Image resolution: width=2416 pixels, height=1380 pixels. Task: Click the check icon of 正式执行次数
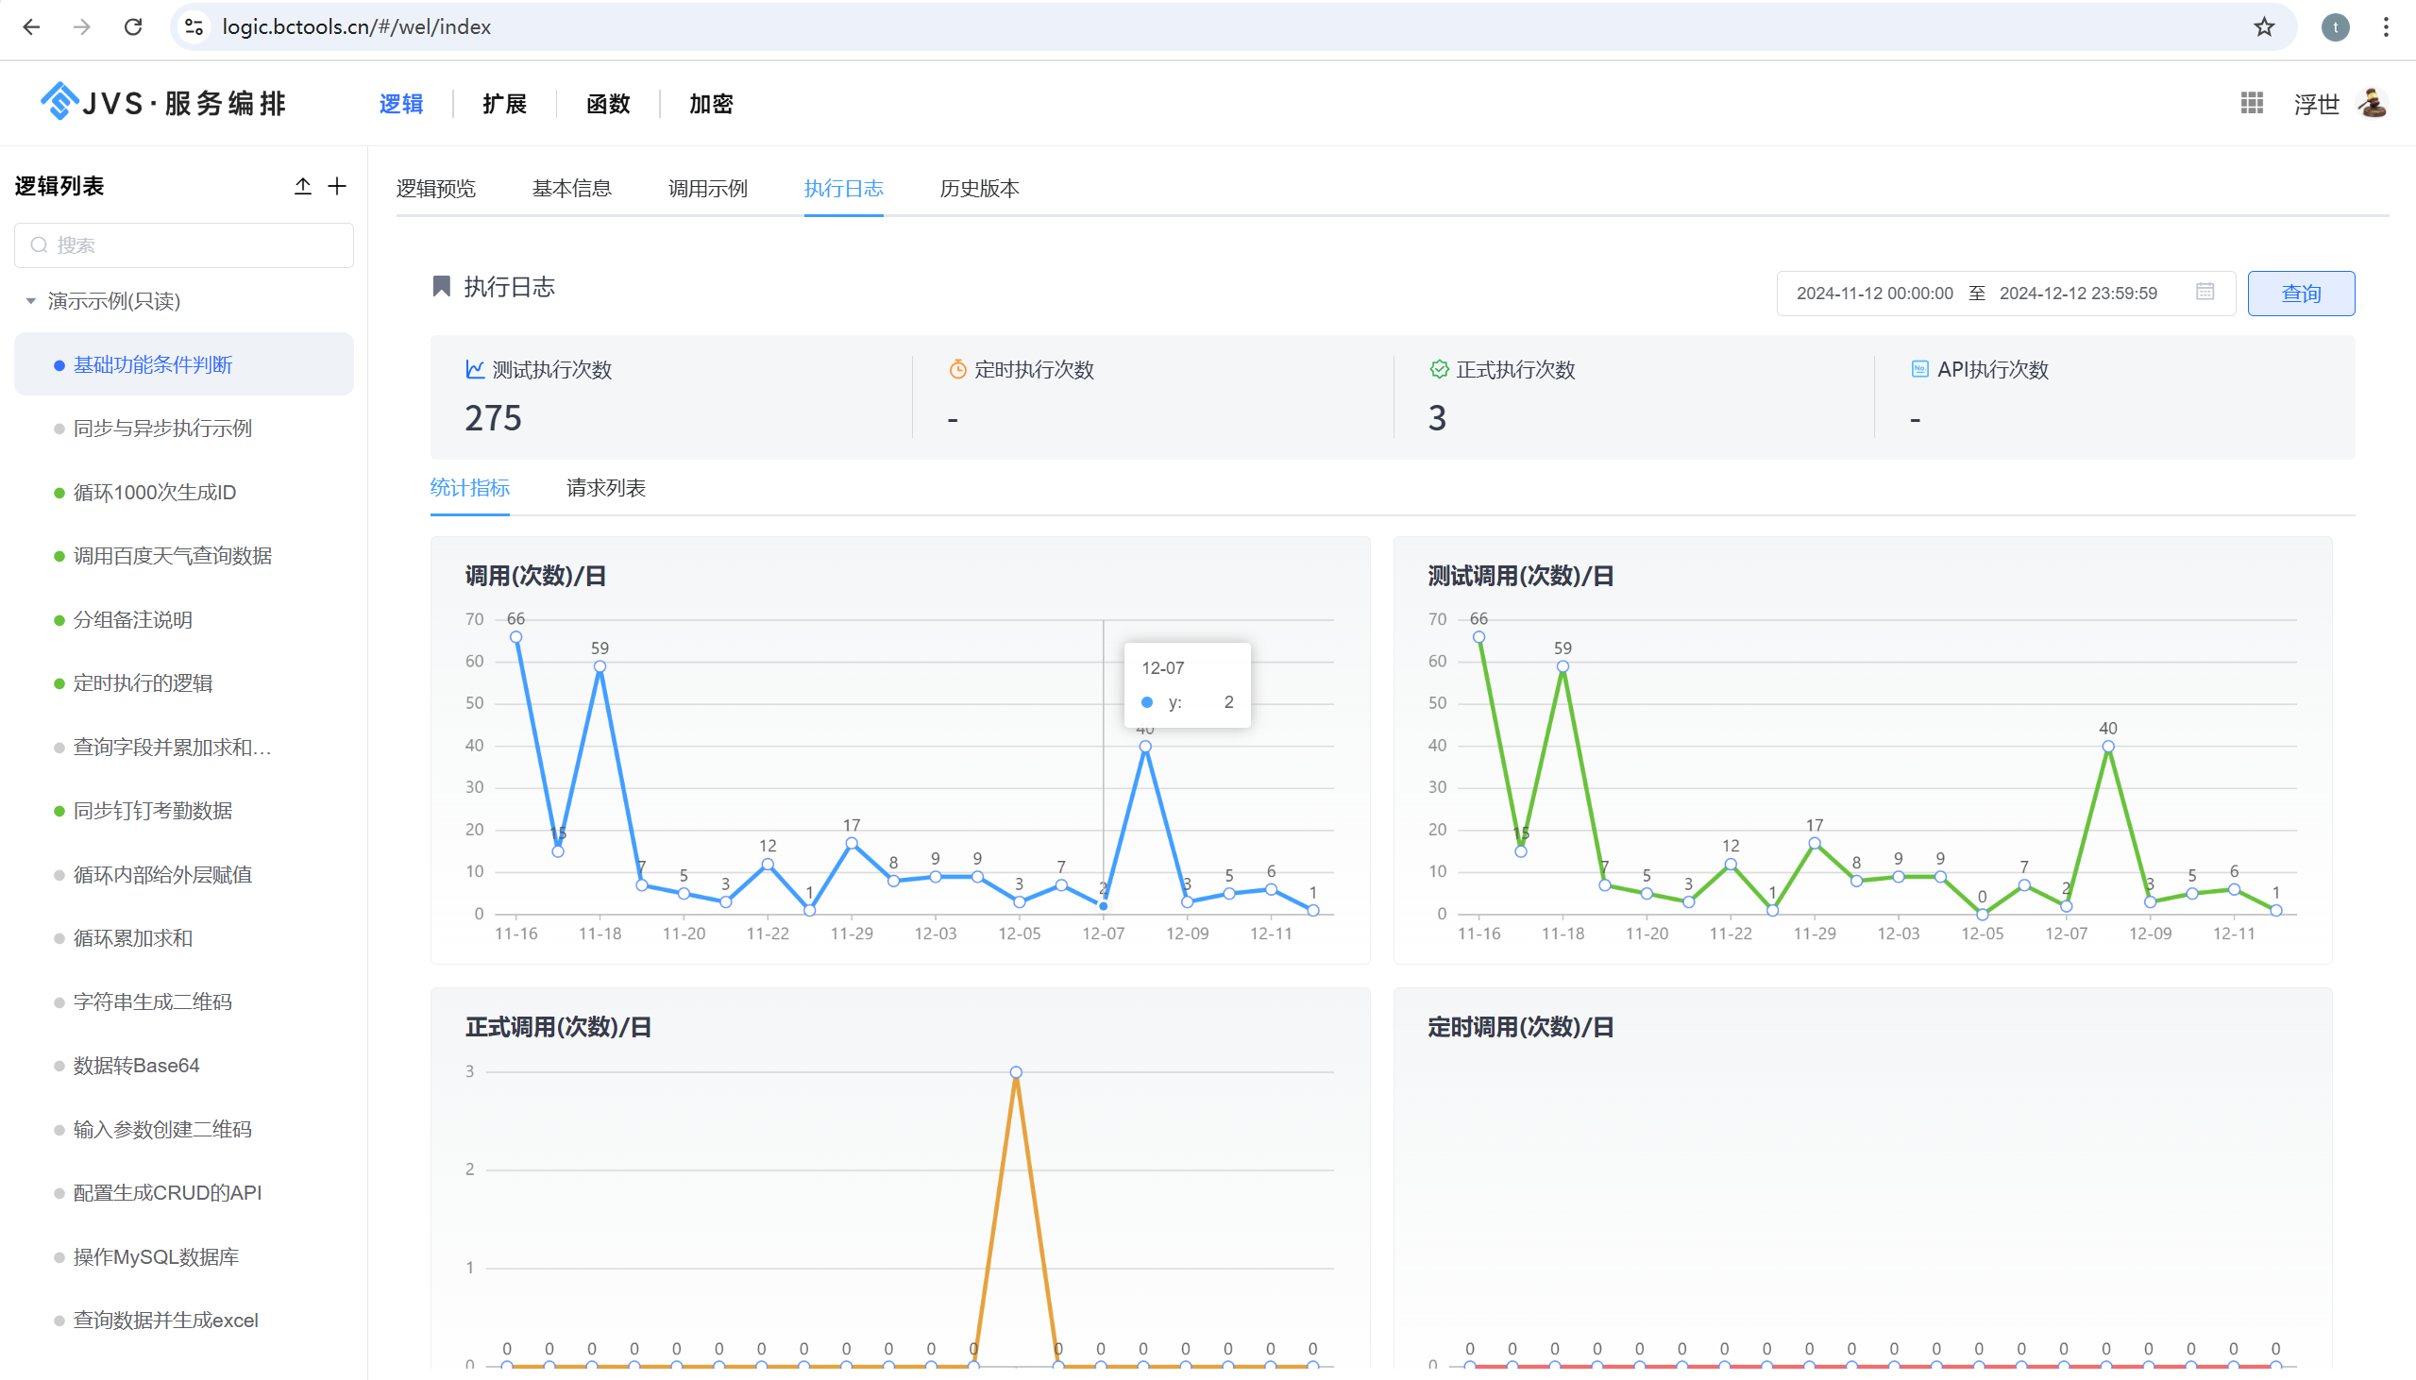1438,369
